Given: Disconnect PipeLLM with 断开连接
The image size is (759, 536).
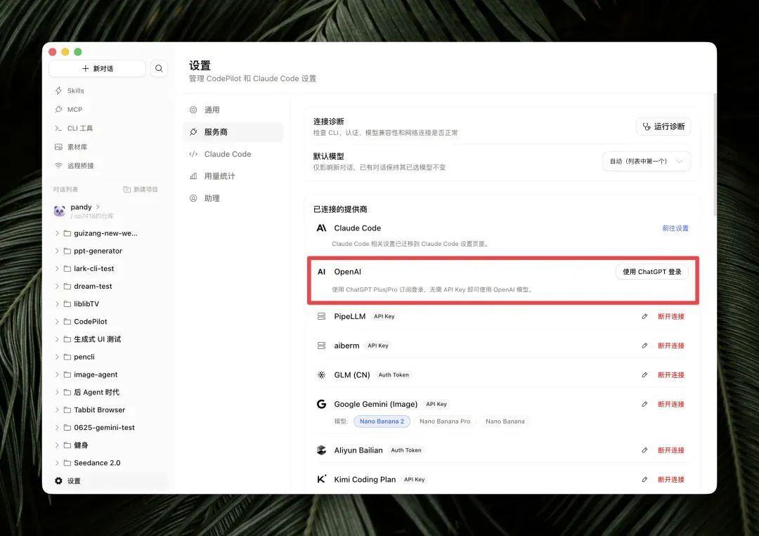Looking at the screenshot, I should 671,316.
